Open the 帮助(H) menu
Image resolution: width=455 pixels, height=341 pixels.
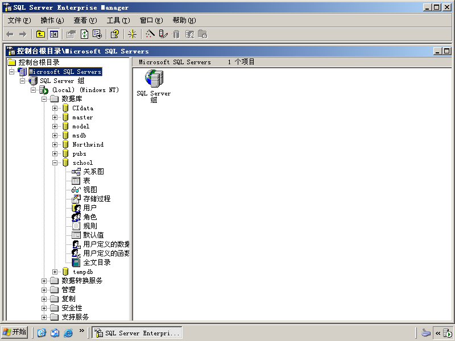[184, 20]
